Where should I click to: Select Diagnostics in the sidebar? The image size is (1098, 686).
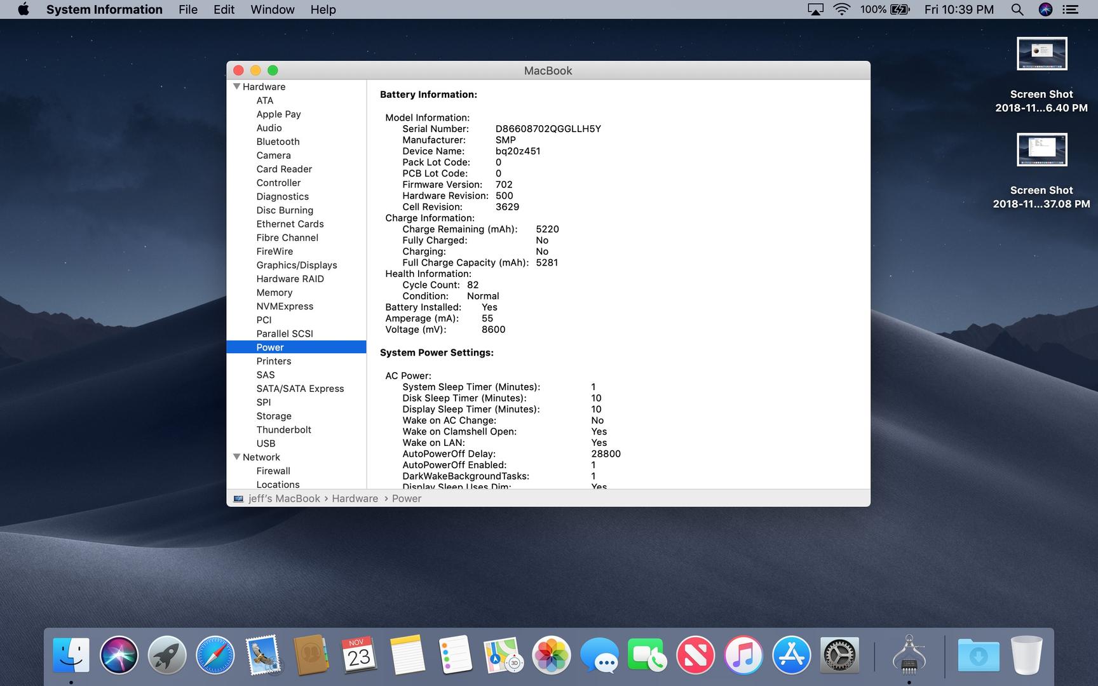pos(282,196)
